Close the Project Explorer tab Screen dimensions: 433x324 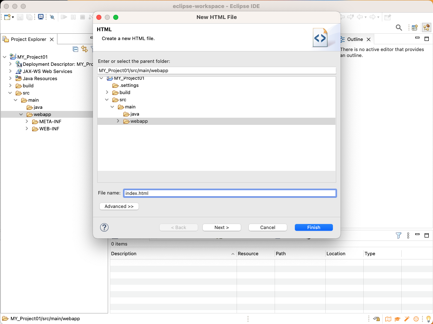click(52, 39)
